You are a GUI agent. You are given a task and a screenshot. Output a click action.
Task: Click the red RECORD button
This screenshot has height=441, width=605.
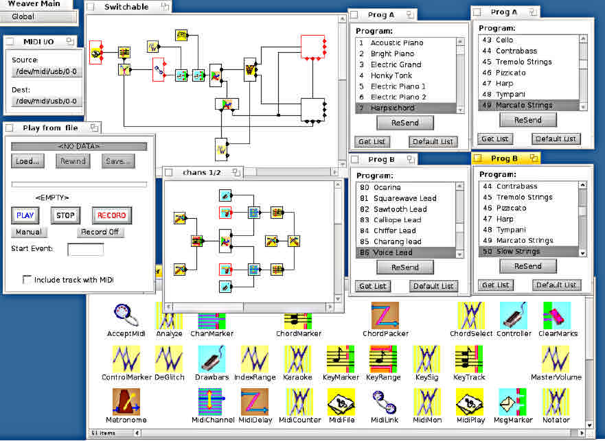[112, 215]
